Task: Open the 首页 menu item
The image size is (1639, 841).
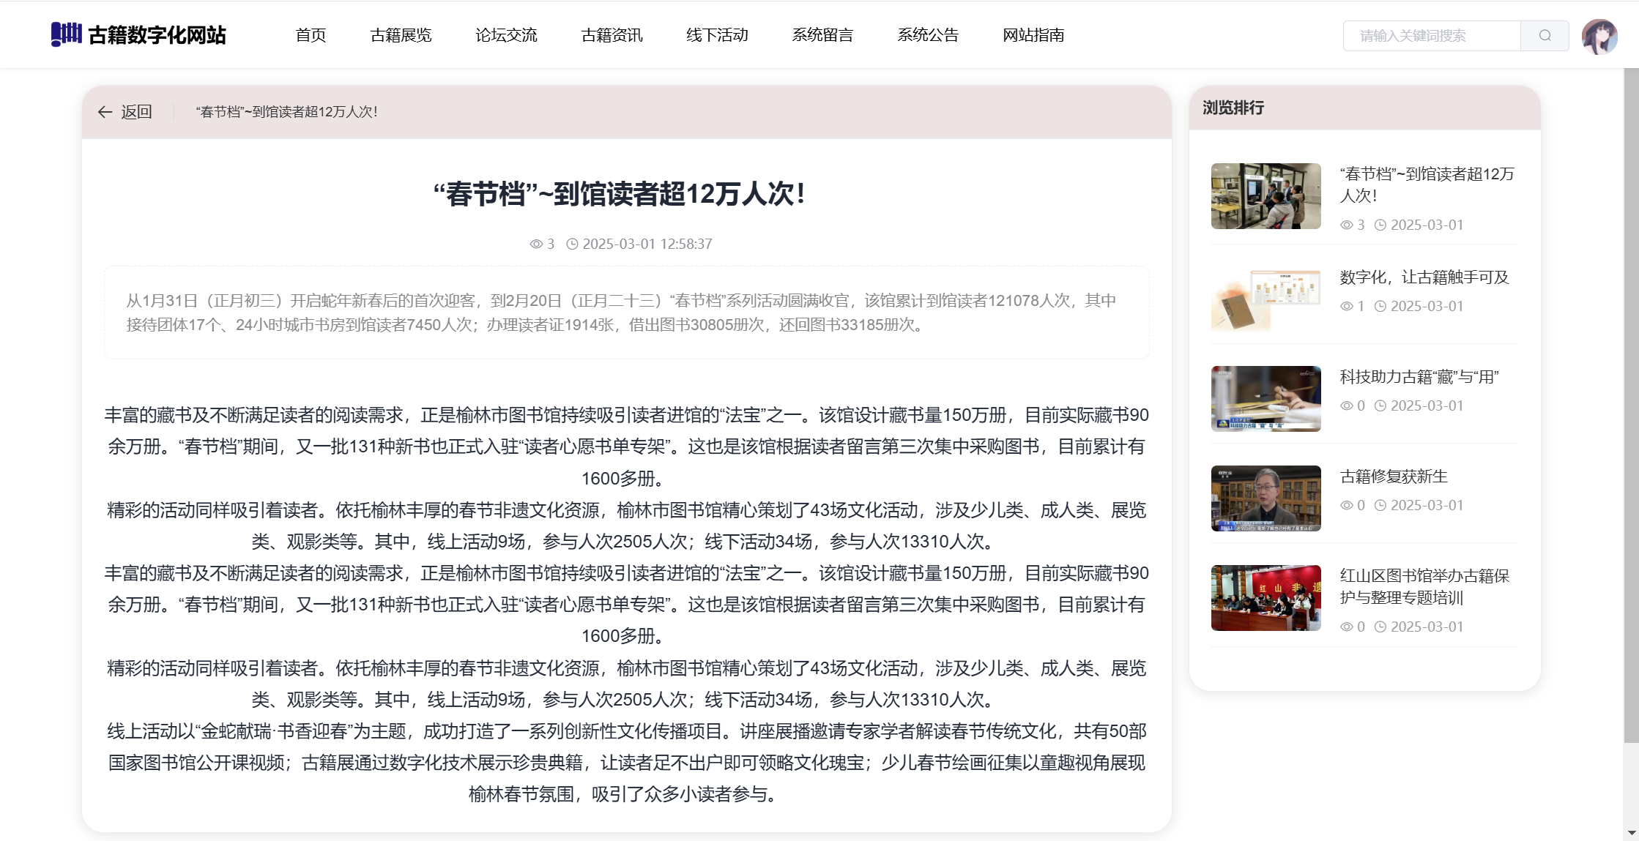Action: (311, 35)
